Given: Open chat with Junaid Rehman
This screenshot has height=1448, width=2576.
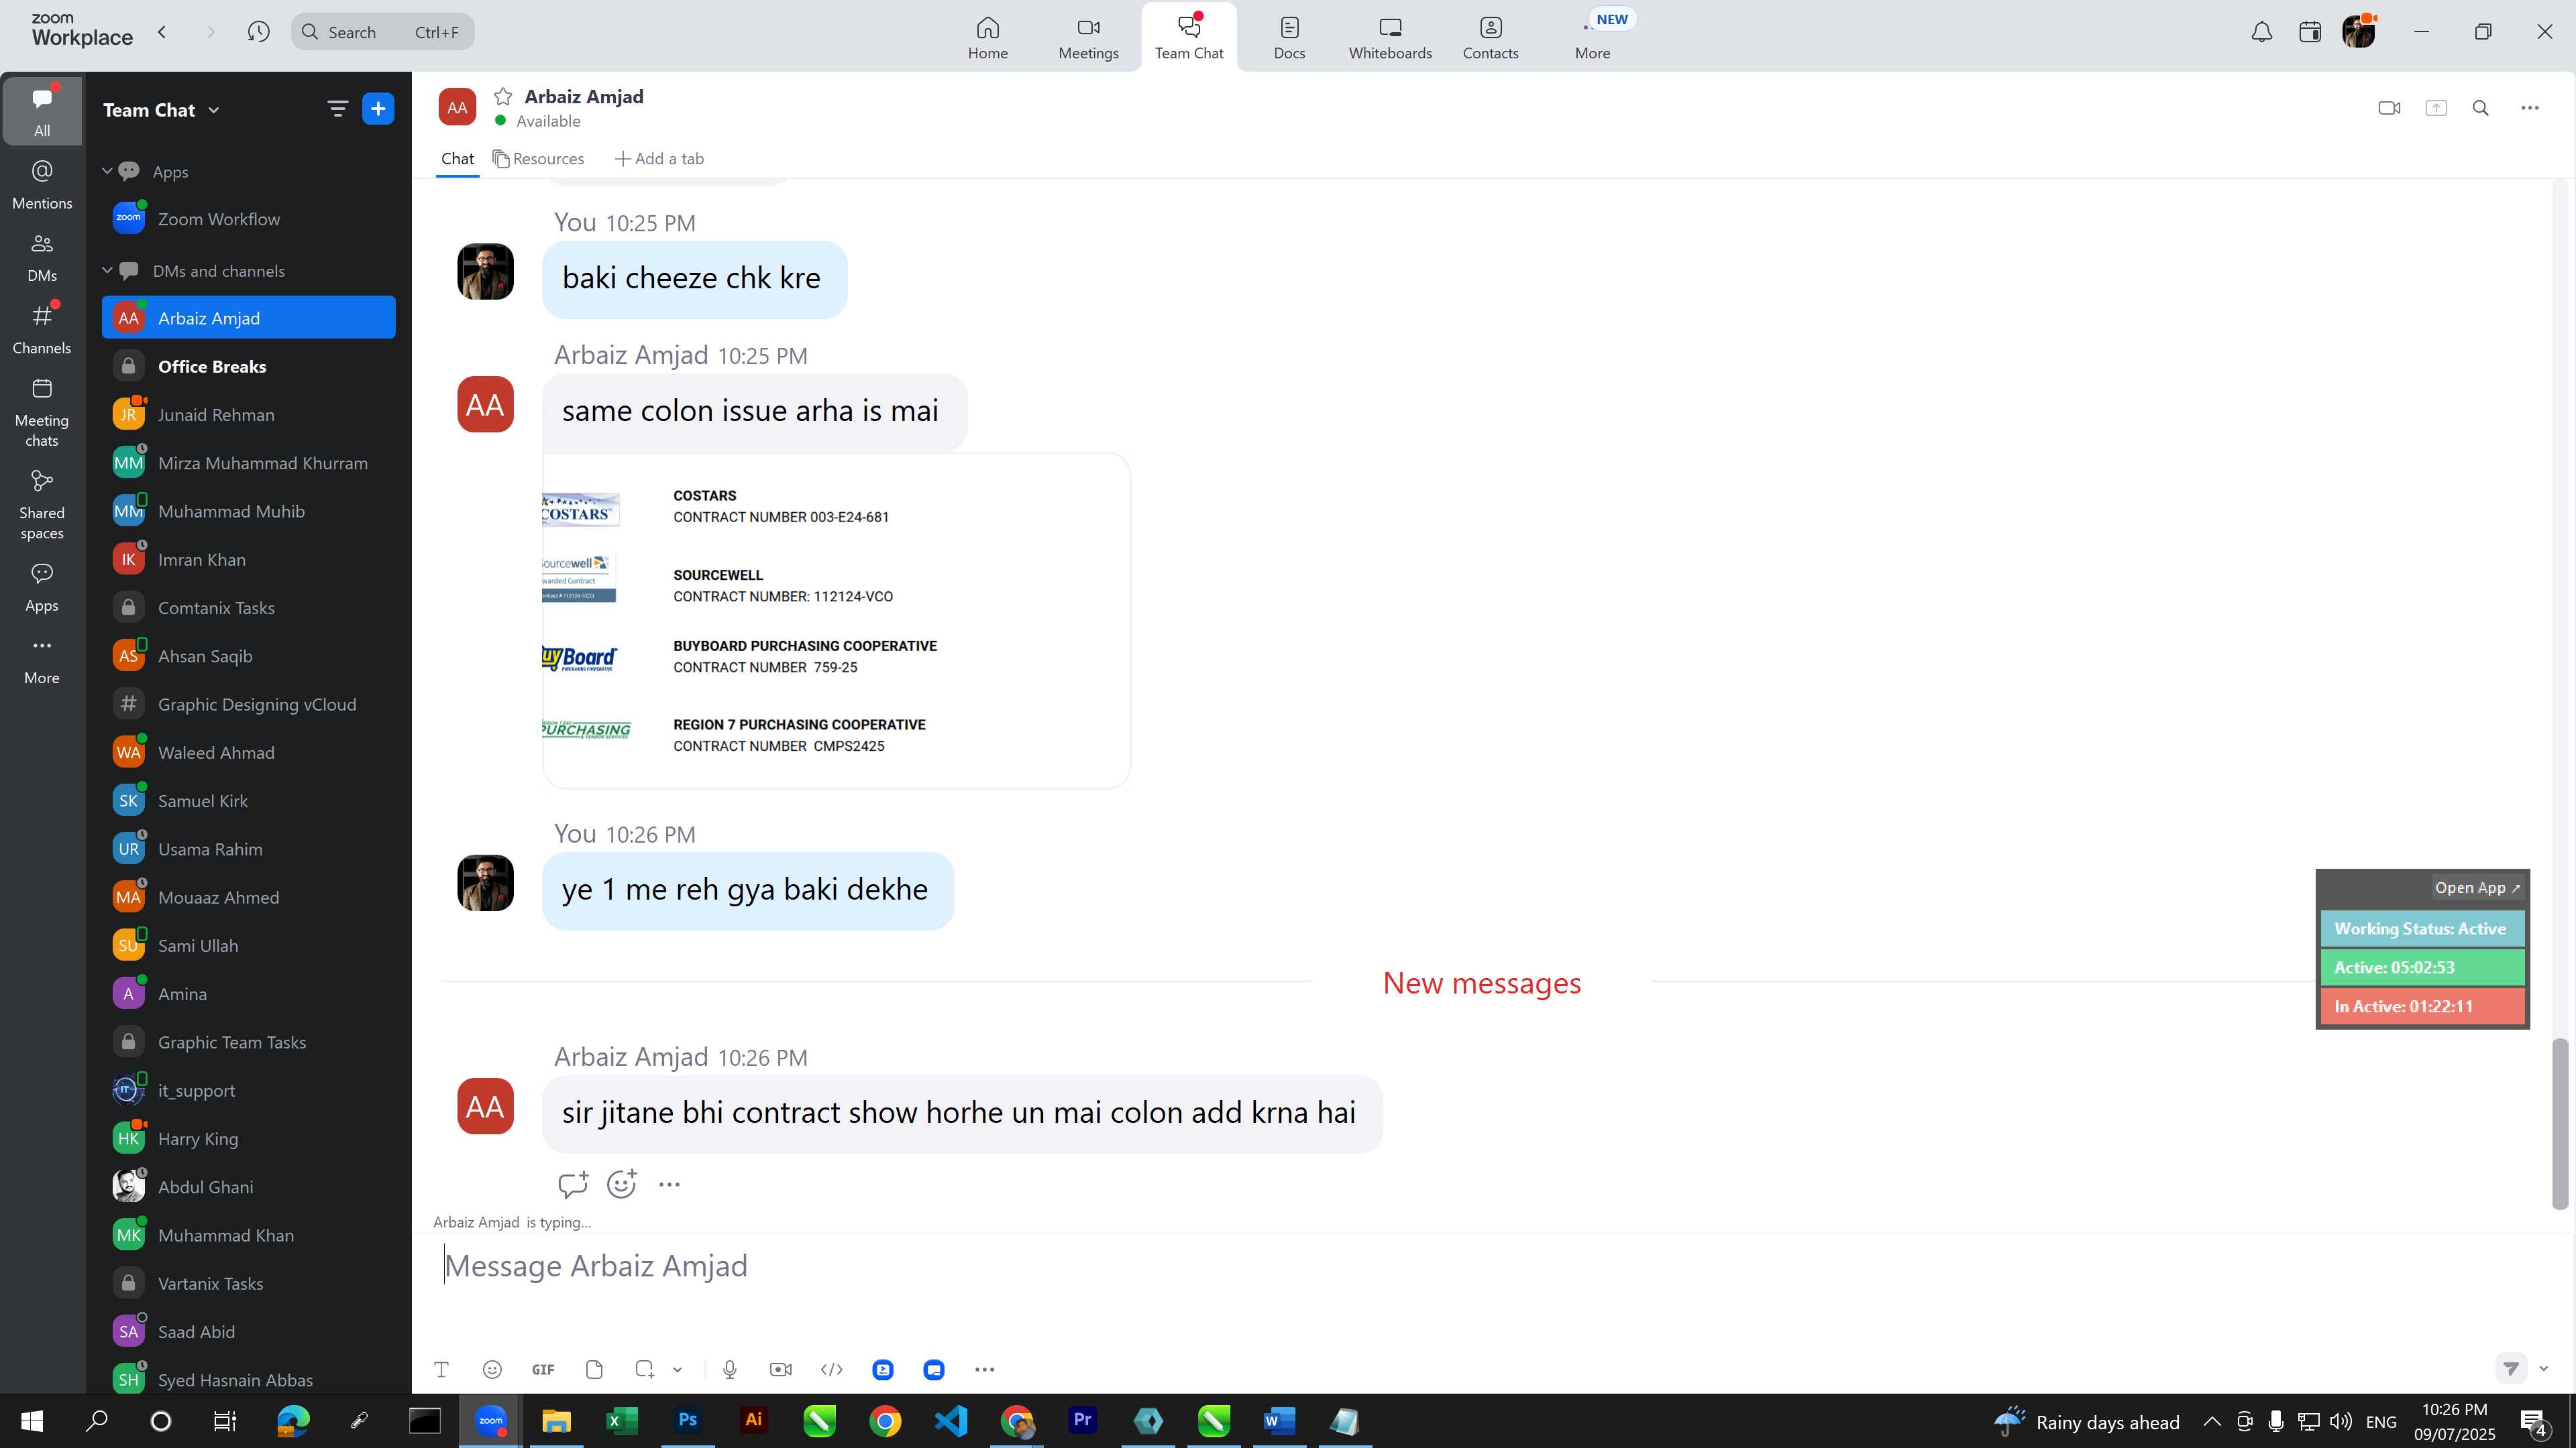Looking at the screenshot, I should [248, 415].
